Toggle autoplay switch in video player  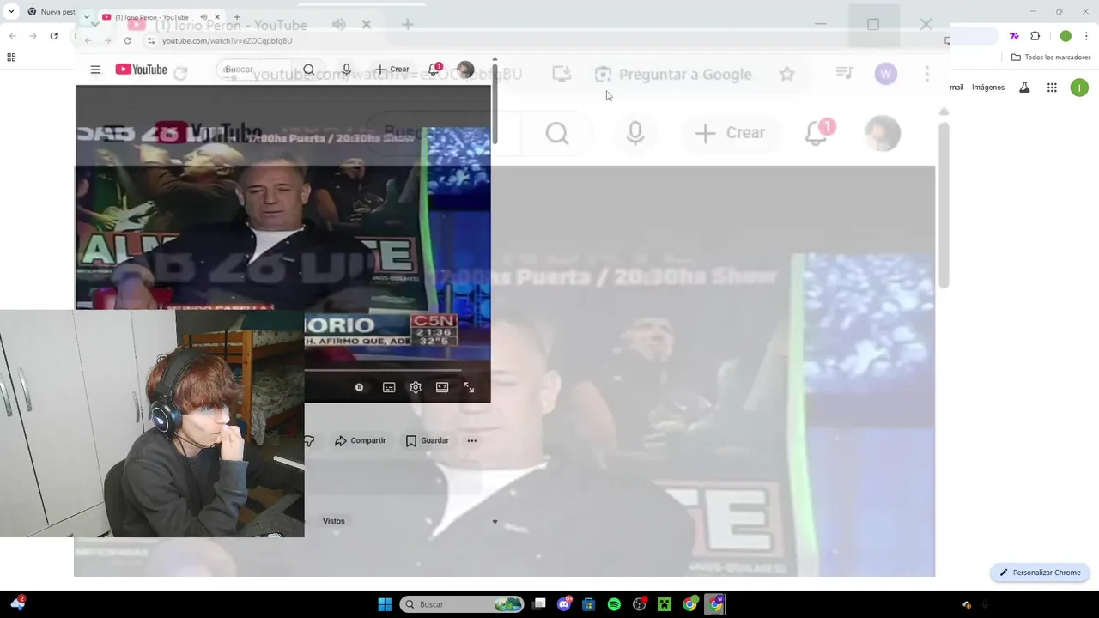pos(359,387)
